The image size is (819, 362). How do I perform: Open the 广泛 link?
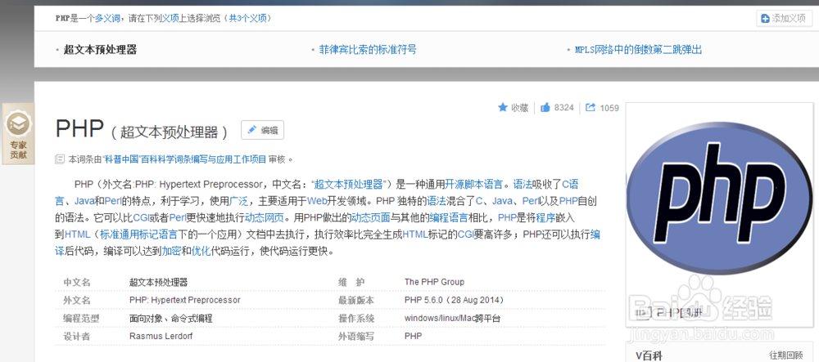click(x=238, y=200)
